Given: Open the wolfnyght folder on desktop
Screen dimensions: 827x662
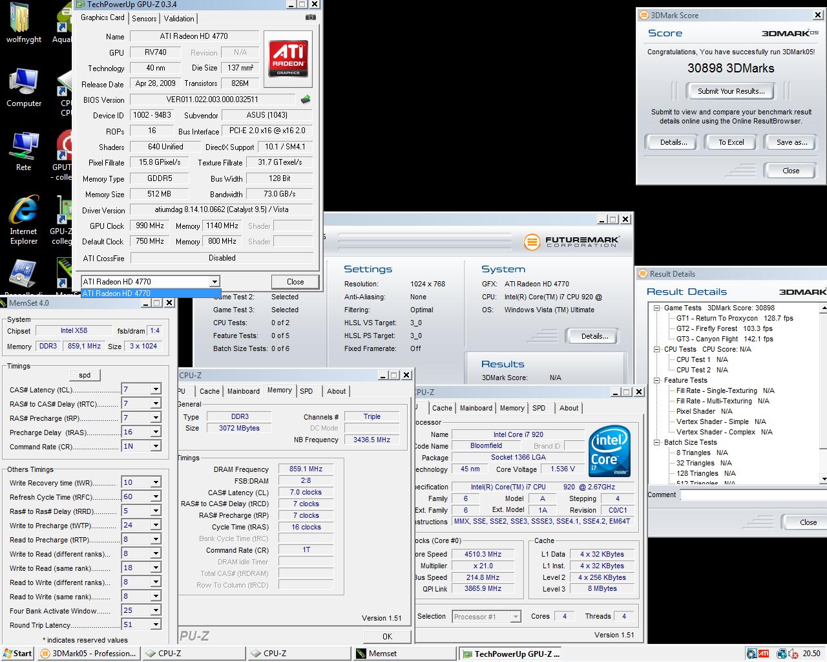Looking at the screenshot, I should pyautogui.click(x=23, y=23).
